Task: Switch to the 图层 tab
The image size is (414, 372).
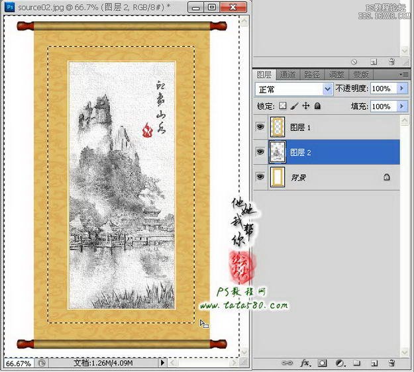Action: (264, 75)
